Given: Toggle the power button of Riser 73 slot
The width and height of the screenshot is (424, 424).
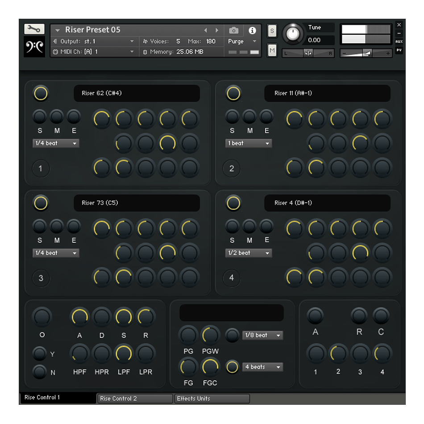Looking at the screenshot, I should [x=41, y=203].
